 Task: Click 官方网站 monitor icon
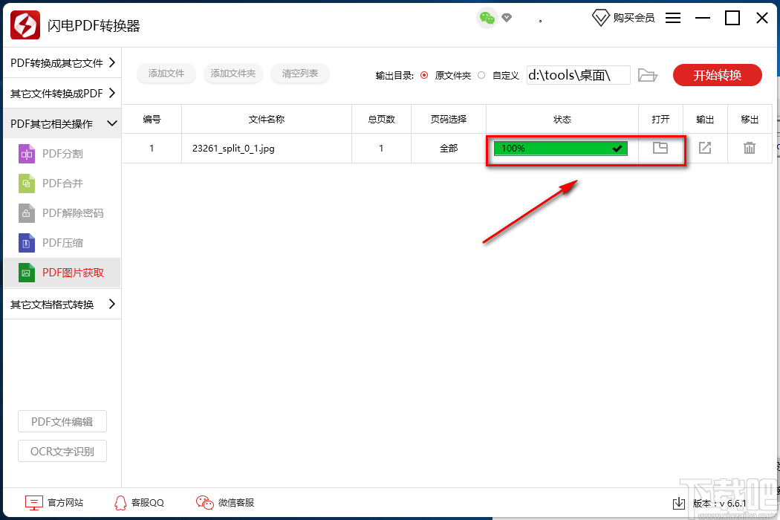[x=34, y=503]
